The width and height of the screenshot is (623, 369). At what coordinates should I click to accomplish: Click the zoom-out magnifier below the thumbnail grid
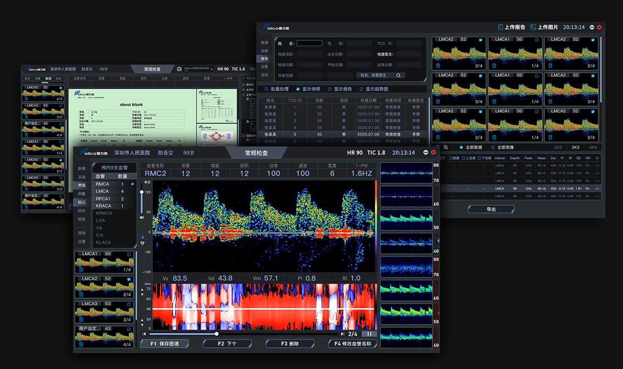pyautogui.click(x=446, y=148)
